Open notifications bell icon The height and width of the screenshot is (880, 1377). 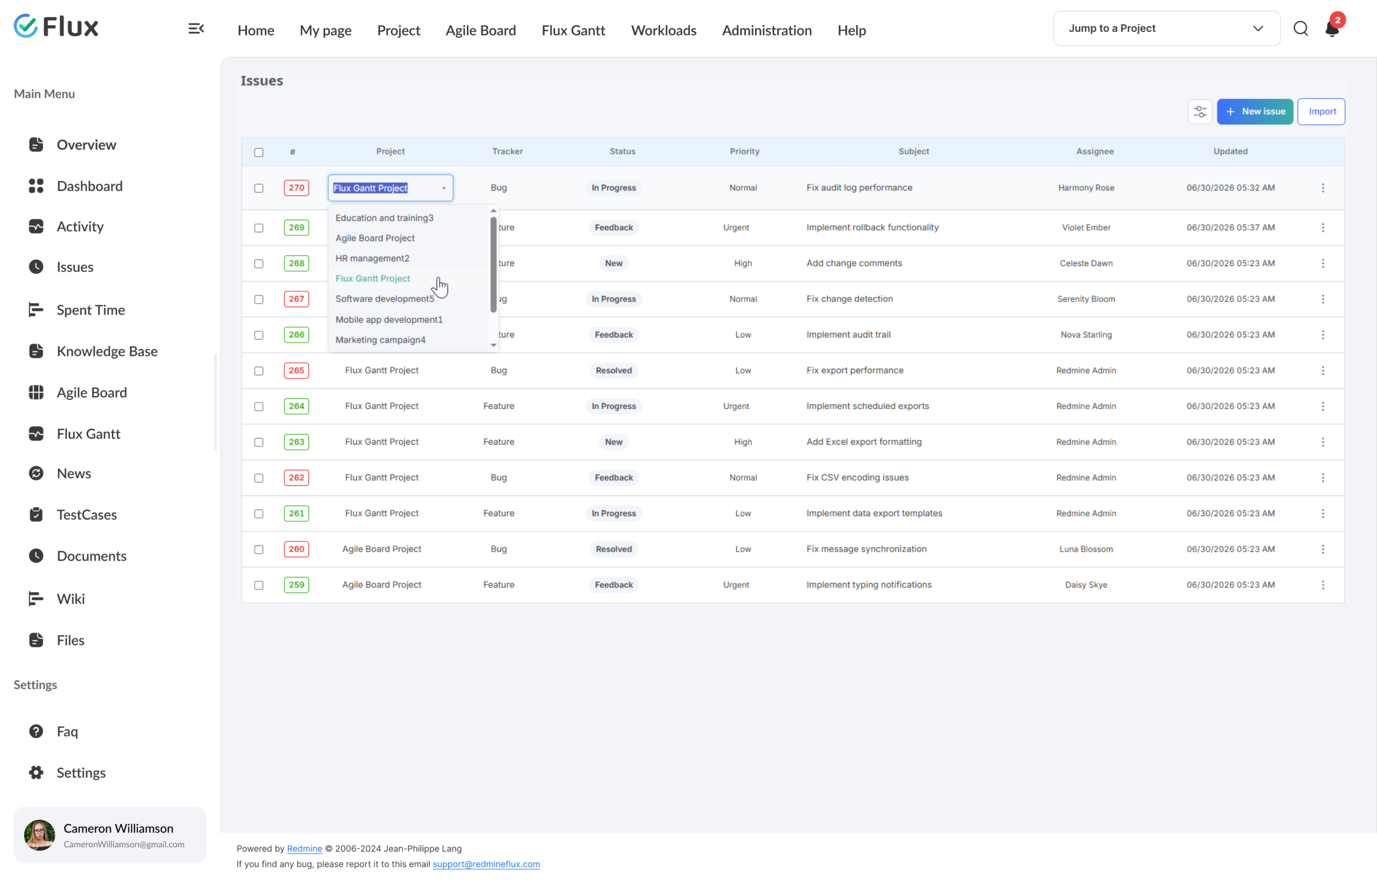click(x=1332, y=28)
